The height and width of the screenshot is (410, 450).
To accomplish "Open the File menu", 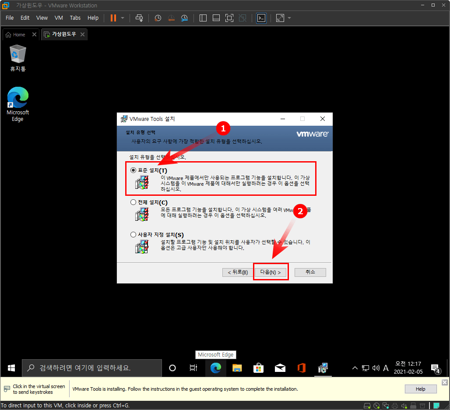I will pos(10,18).
